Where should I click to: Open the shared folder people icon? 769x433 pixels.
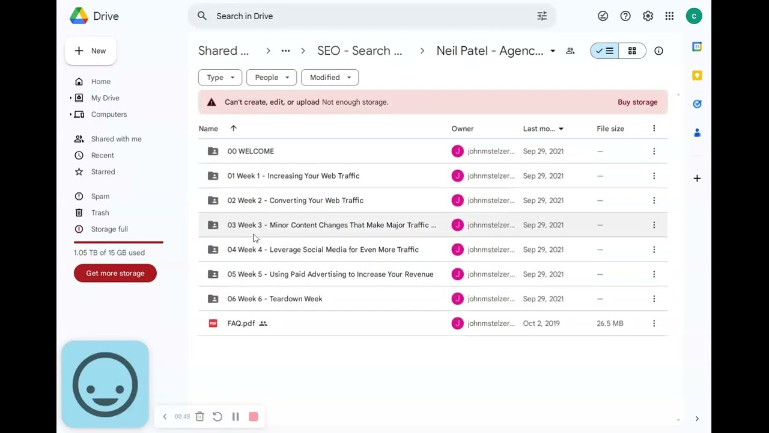(570, 51)
